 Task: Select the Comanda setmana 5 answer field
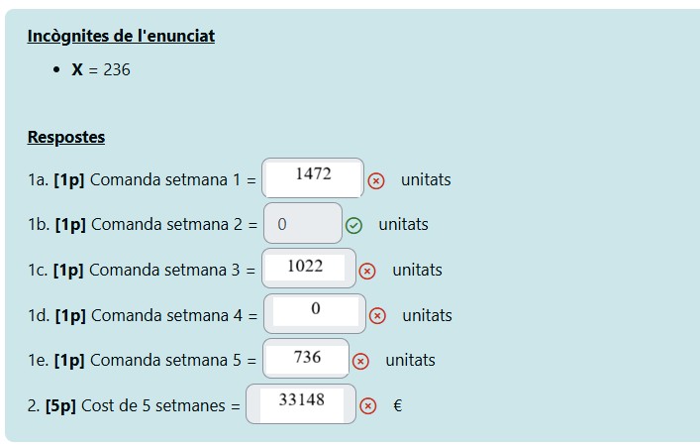tap(306, 359)
